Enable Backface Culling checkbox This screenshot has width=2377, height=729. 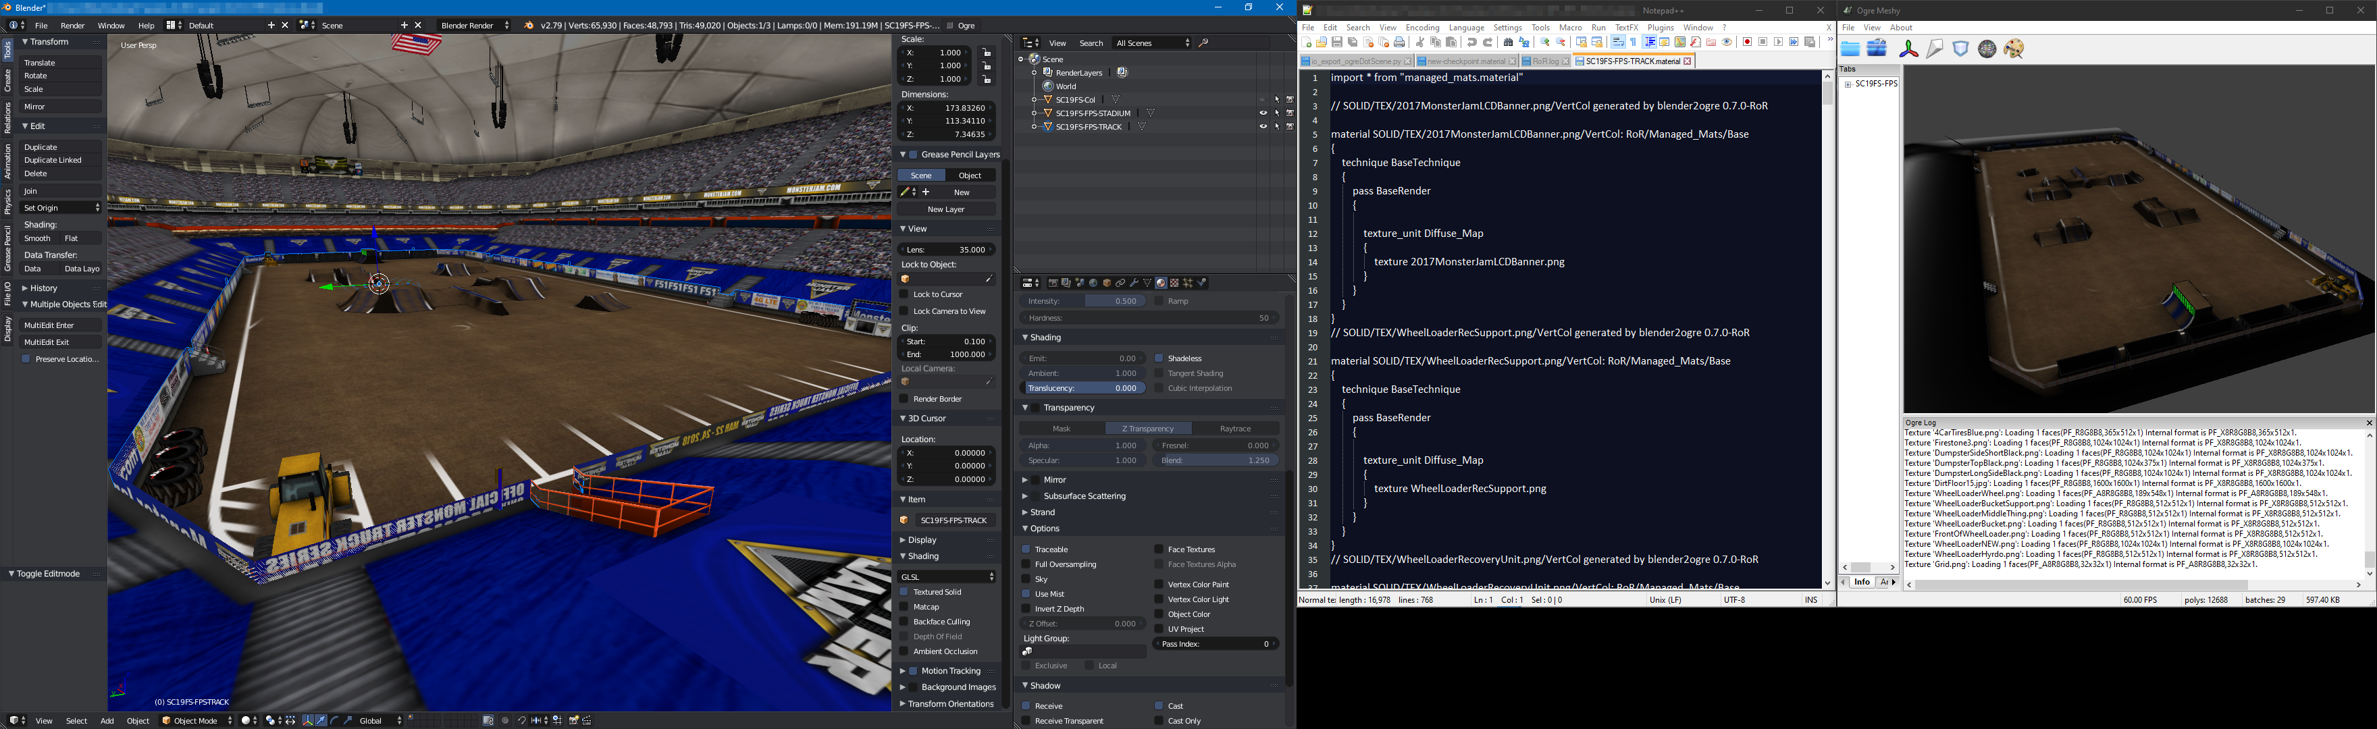[904, 622]
